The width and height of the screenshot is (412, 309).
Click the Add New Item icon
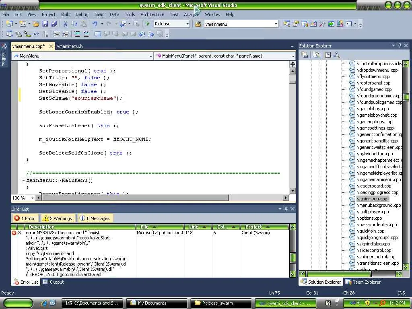[23, 24]
